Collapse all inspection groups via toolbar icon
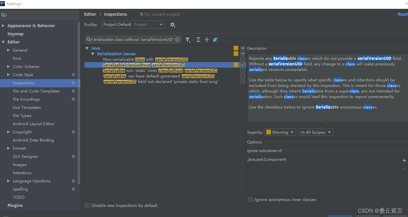This screenshot has height=217, width=408. [207, 40]
